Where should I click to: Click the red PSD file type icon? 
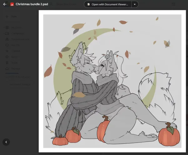12,4
